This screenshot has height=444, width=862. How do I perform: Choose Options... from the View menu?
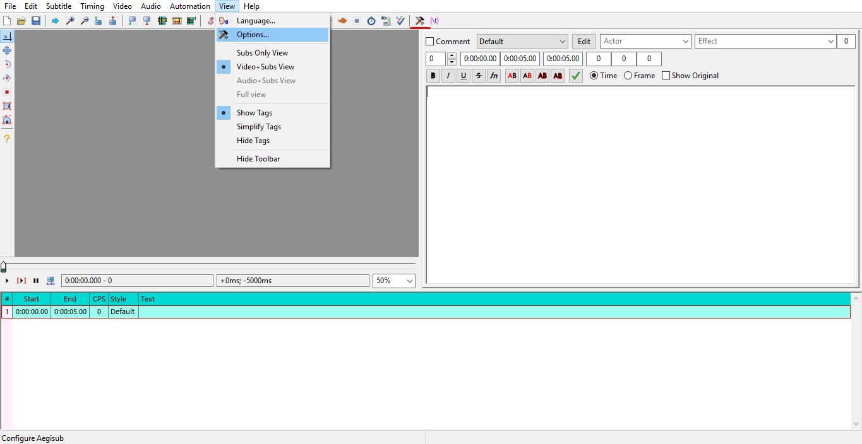[253, 35]
